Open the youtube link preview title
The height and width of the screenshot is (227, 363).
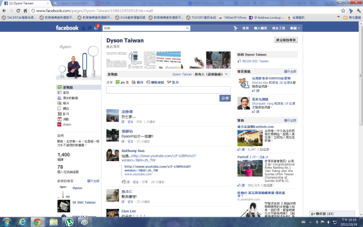click(x=158, y=169)
